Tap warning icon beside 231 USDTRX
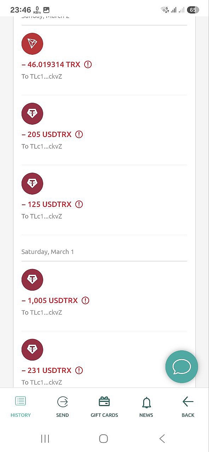Viewport: 209px width, 452px height. (x=79, y=370)
